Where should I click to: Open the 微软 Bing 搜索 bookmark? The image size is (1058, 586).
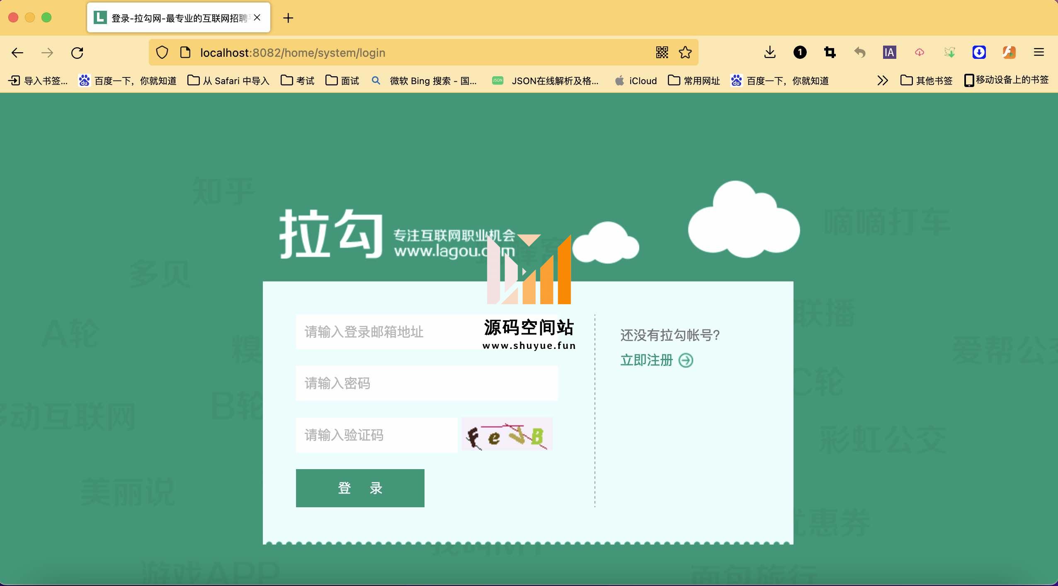(x=425, y=80)
